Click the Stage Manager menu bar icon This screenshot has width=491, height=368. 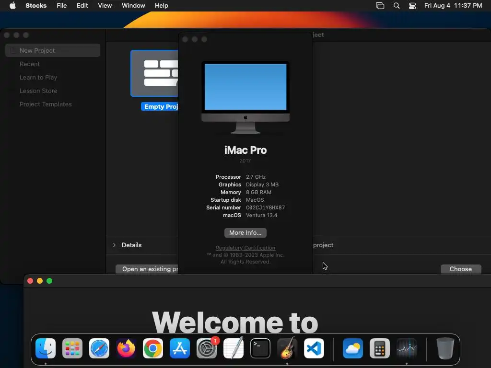380,6
